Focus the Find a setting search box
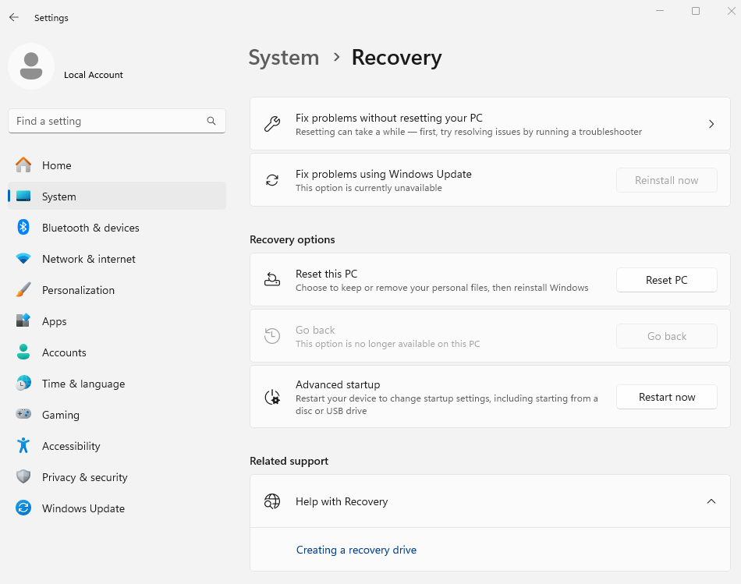This screenshot has height=584, width=741. pyautogui.click(x=117, y=121)
